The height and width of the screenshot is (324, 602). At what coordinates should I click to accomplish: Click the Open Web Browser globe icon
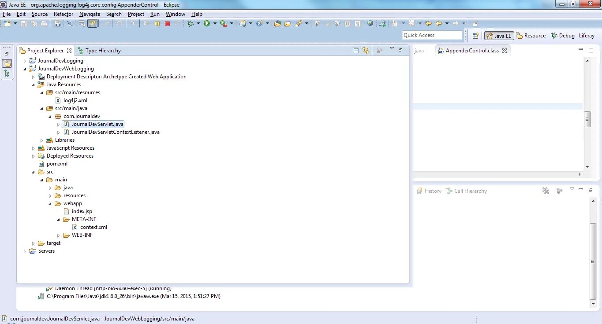(370, 23)
